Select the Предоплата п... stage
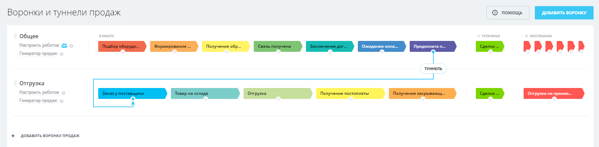Viewport: 599px width, 147px height. point(433,46)
